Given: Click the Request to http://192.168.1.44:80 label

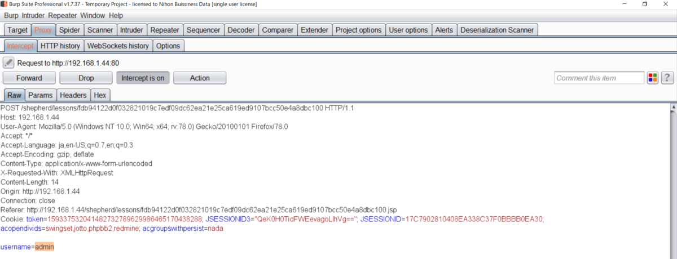Looking at the screenshot, I should click(68, 63).
